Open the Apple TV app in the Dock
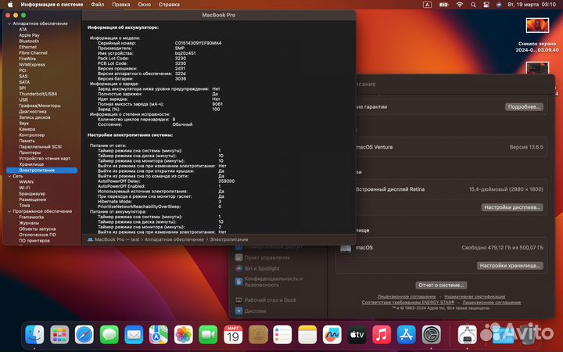Screen dimensions: 563x352 (357, 335)
